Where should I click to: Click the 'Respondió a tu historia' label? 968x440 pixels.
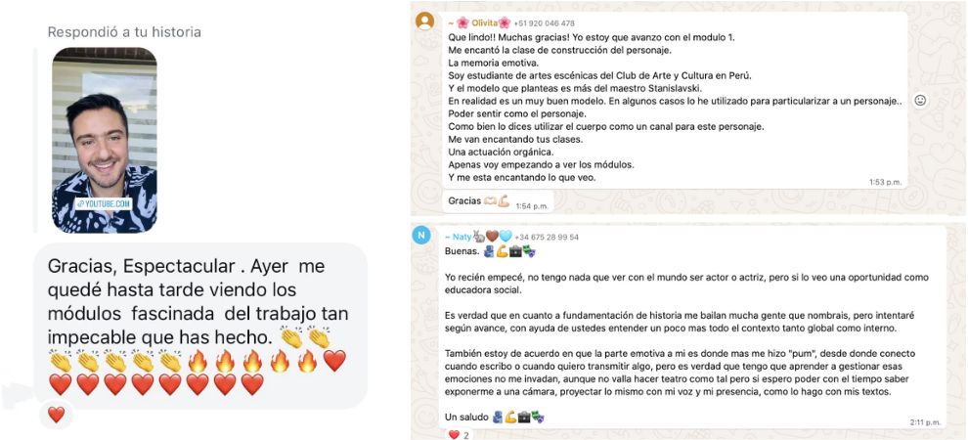[x=124, y=31]
